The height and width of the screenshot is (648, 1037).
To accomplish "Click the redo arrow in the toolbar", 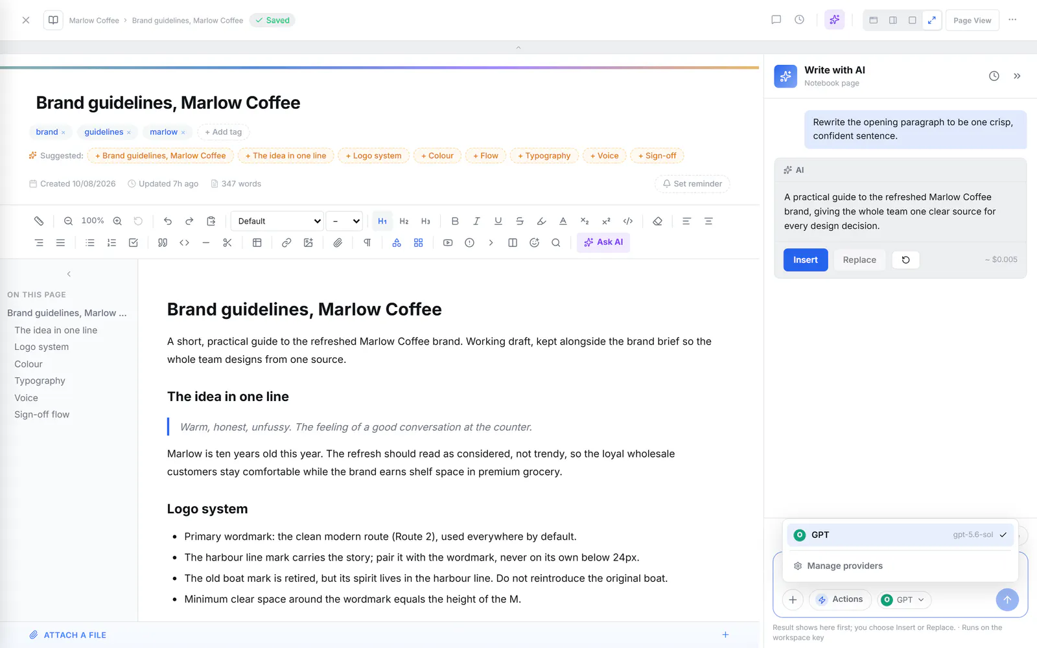I will click(189, 221).
